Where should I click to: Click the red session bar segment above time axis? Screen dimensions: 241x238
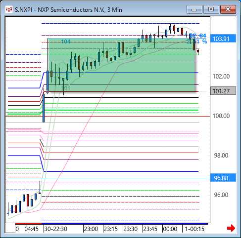pos(28,224)
